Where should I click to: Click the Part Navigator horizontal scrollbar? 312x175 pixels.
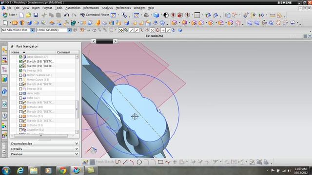coord(41,136)
